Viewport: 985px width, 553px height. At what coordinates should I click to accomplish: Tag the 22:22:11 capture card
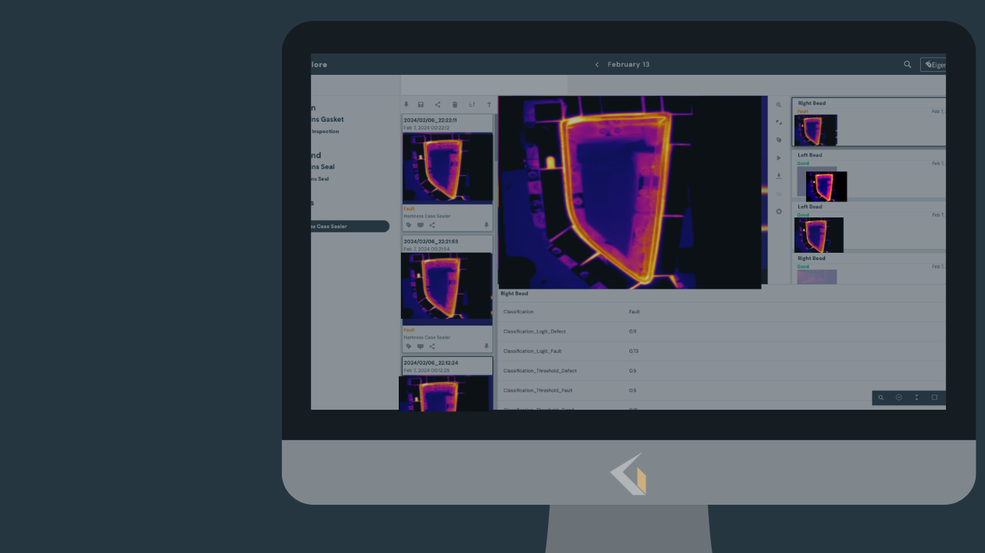[409, 225]
